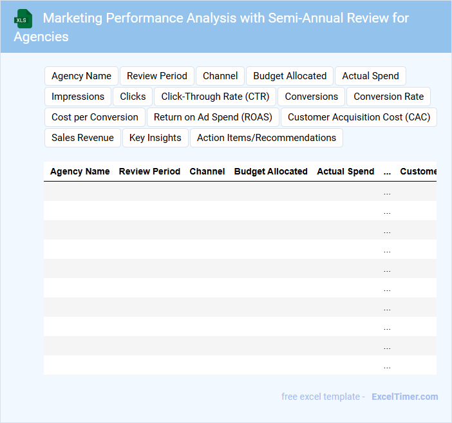Click the Agency Name column header
452x423 pixels.
80,172
